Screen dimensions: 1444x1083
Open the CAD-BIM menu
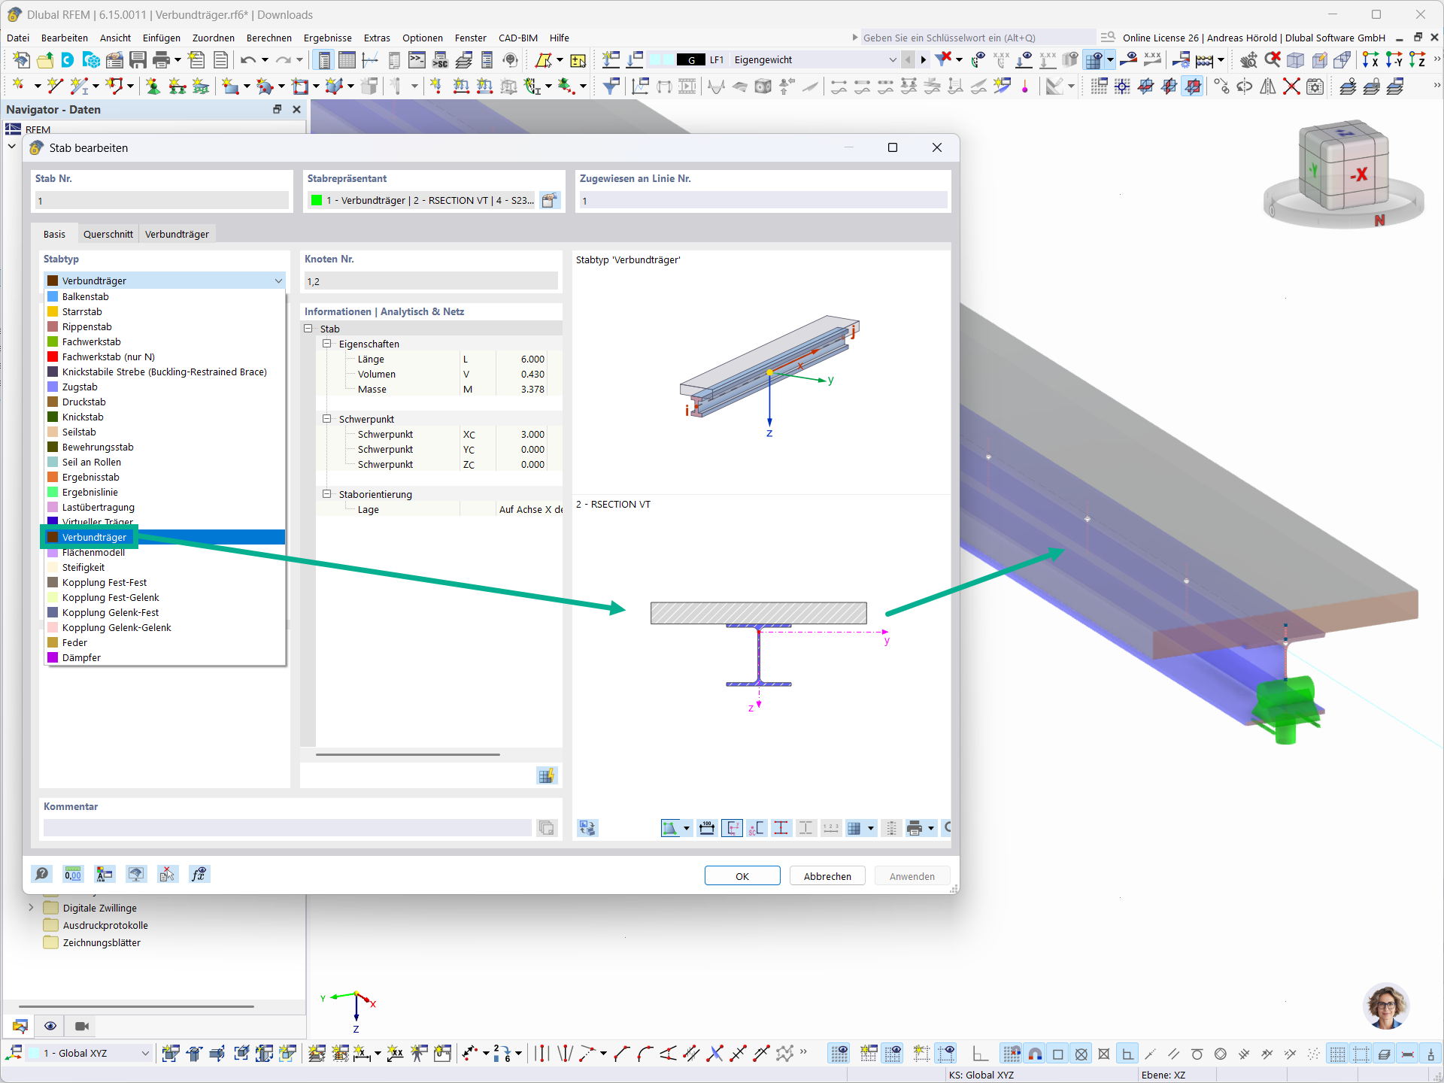[518, 38]
